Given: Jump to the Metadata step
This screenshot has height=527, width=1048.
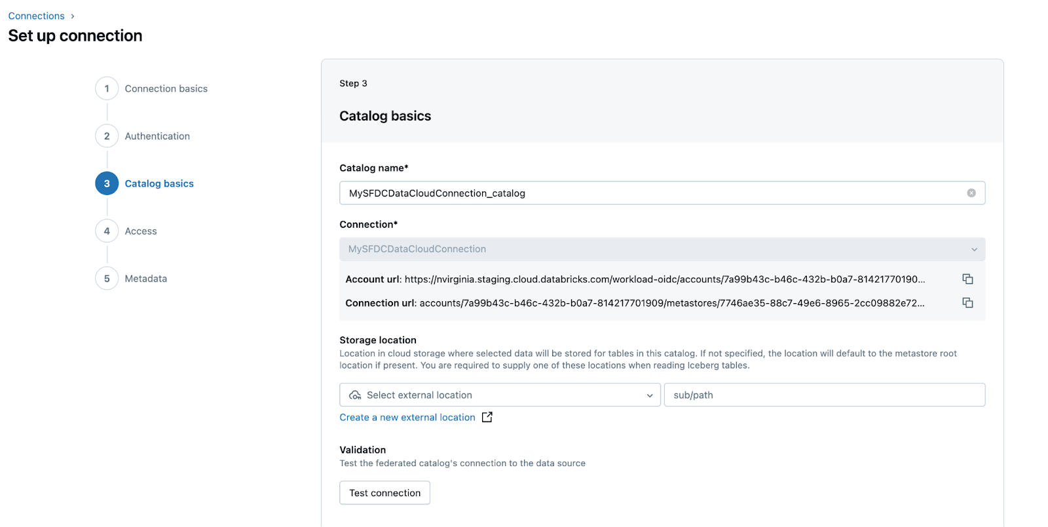Looking at the screenshot, I should click(x=145, y=278).
